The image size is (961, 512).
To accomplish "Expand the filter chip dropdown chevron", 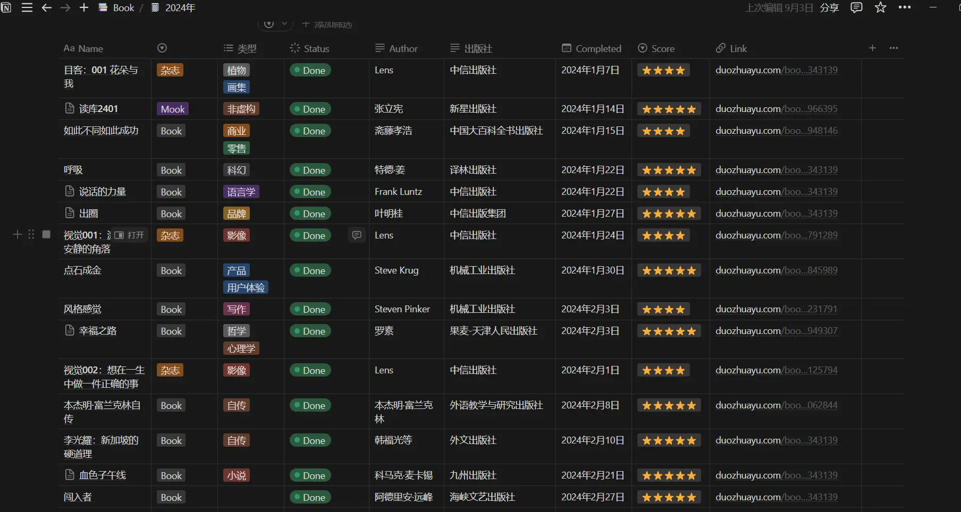I will [x=284, y=24].
